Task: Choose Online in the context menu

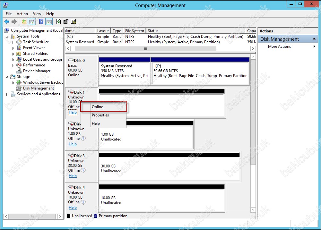Action: (x=104, y=107)
